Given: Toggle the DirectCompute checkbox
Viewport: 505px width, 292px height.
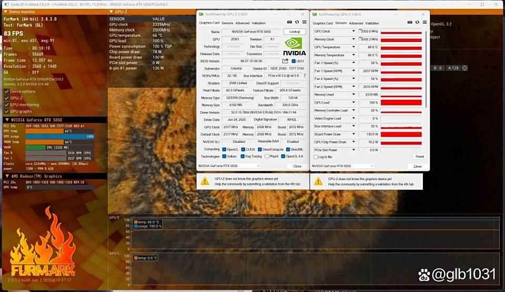Looking at the screenshot, I should point(259,149).
